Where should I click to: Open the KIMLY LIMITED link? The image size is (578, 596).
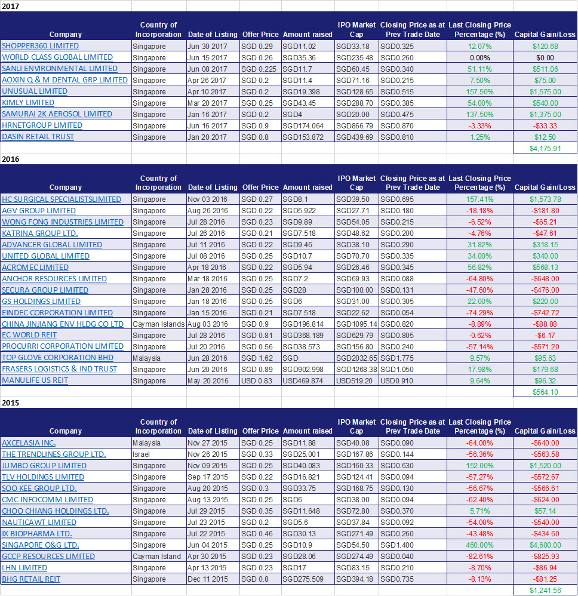coord(28,103)
